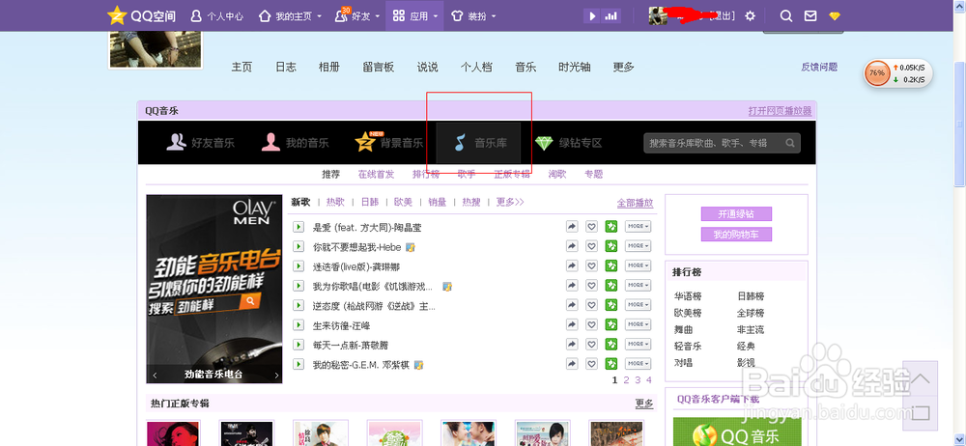Open 华语榜 chart link

coord(688,295)
